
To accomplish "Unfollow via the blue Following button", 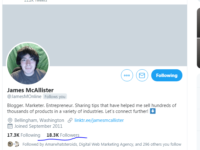I will (x=167, y=75).
